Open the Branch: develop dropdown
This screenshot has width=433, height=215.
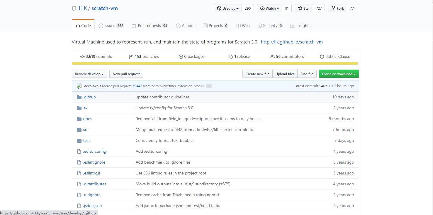point(89,74)
